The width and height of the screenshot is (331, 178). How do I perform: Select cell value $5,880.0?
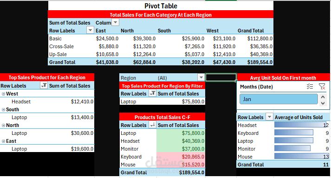pos(109,46)
